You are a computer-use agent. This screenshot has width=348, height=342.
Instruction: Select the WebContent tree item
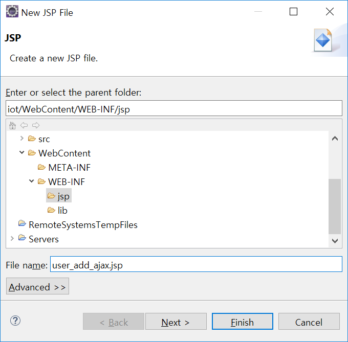click(64, 153)
